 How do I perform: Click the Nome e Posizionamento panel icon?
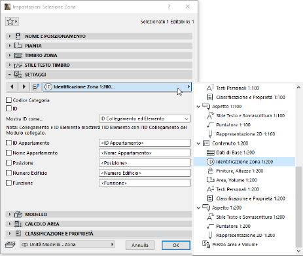18,36
